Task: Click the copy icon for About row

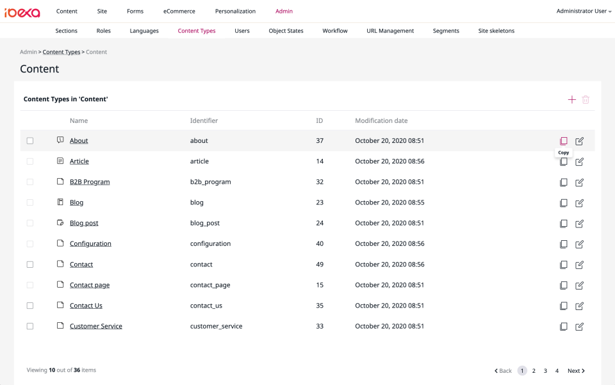Action: point(563,141)
